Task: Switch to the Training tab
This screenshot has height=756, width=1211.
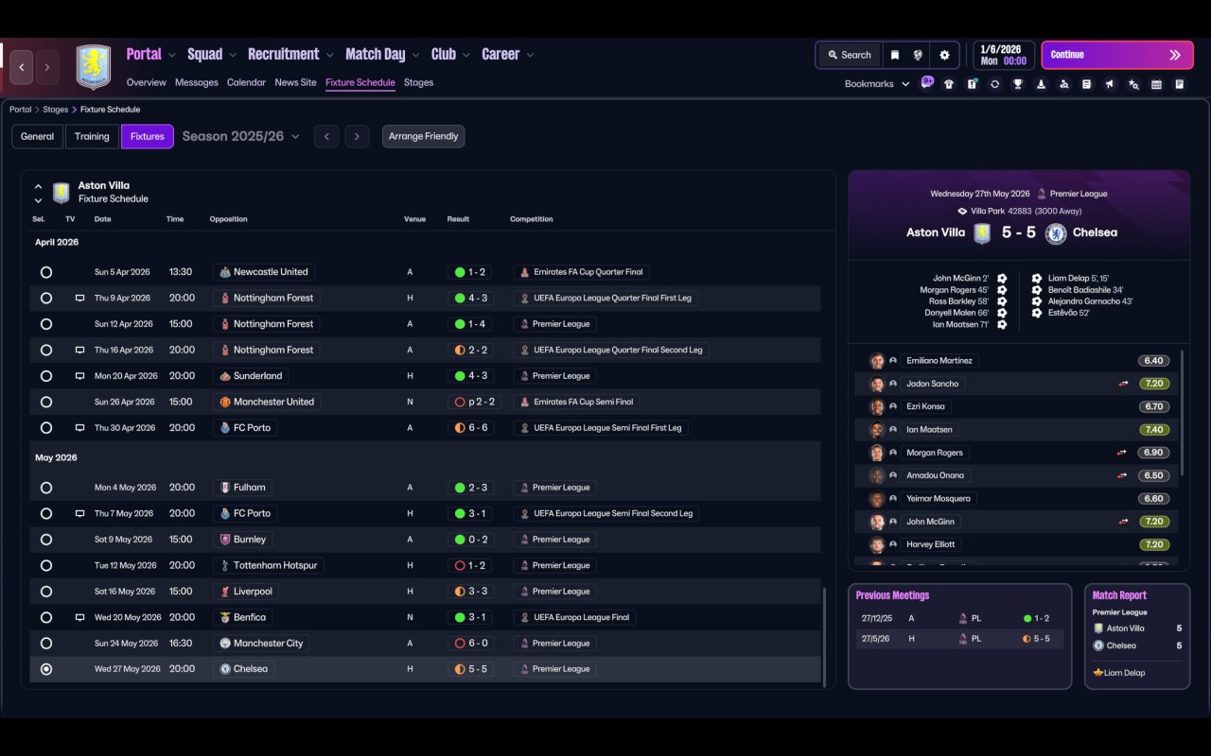Action: pos(92,136)
